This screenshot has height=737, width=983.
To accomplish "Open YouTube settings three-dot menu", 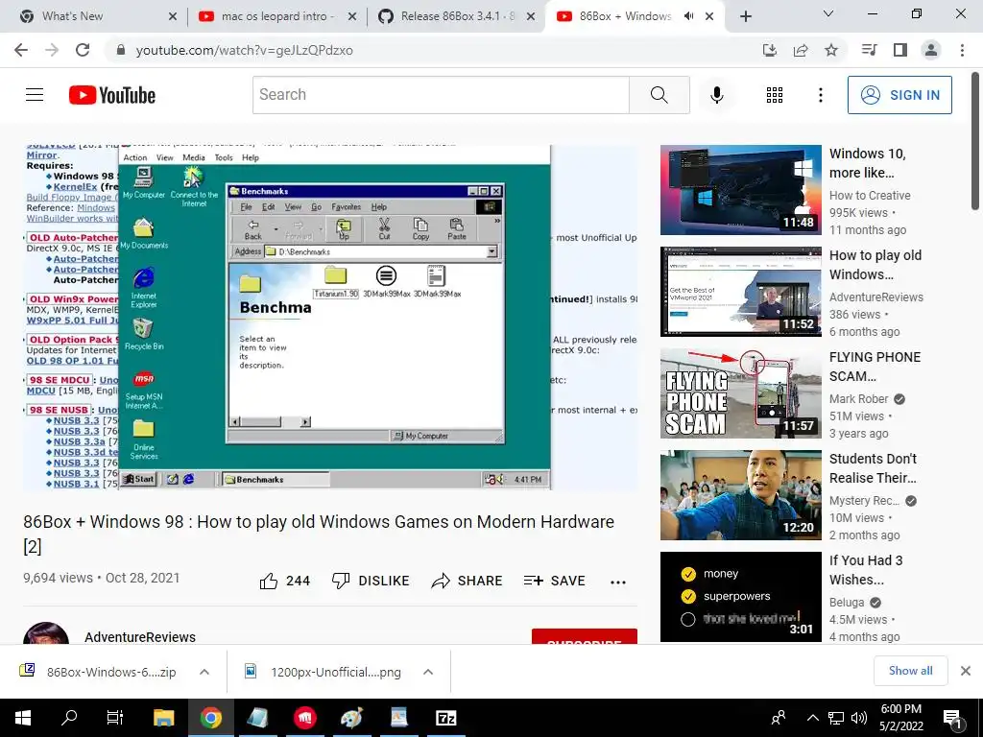I will point(820,95).
